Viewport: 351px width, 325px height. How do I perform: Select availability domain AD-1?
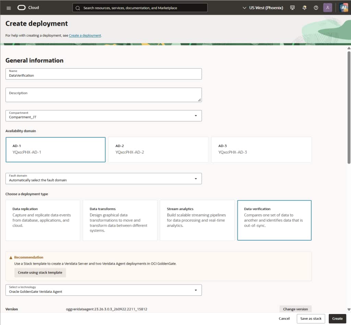56,149
